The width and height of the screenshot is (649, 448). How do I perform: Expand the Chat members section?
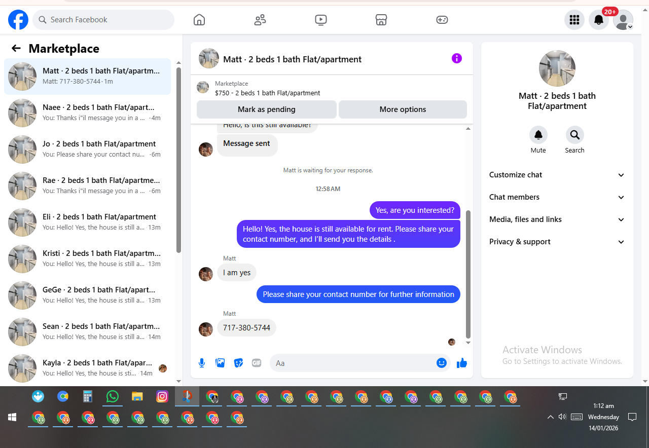[x=557, y=197]
